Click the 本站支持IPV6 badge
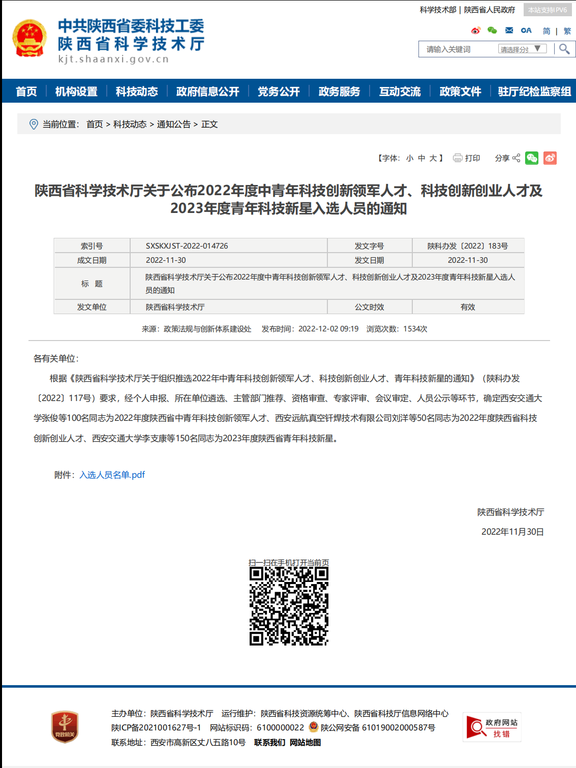The image size is (576, 768). click(548, 10)
